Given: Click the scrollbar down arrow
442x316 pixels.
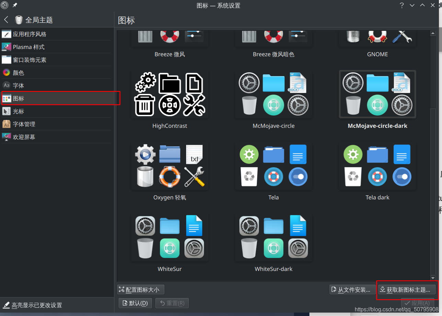Looking at the screenshot, I should tap(433, 278).
